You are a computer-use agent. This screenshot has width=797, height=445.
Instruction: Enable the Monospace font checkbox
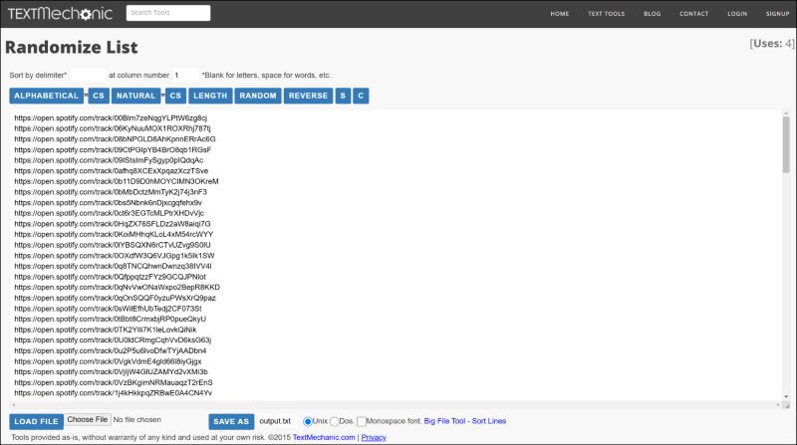click(x=362, y=422)
